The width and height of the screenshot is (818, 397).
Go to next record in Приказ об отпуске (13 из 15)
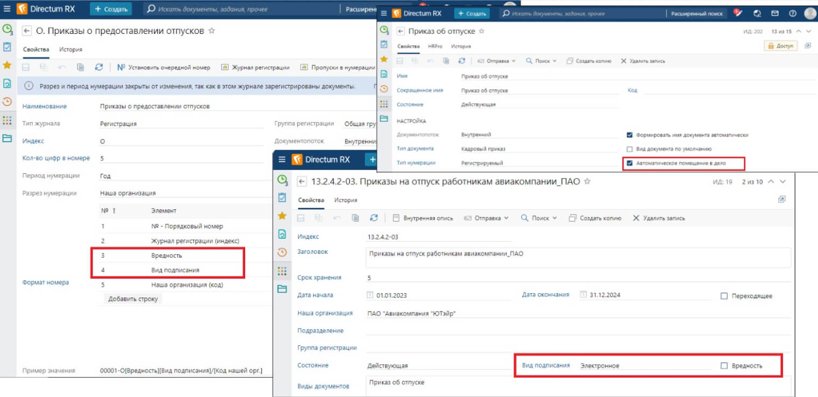[809, 31]
